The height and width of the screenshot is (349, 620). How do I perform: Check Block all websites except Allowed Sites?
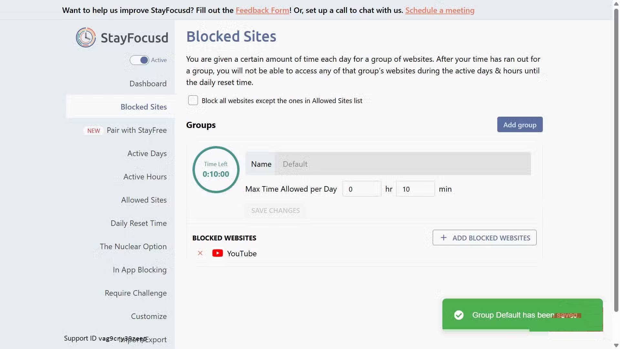point(193,100)
